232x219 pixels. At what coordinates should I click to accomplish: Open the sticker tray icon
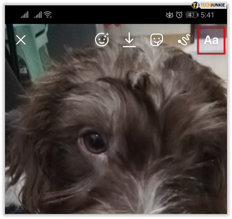pos(156,40)
